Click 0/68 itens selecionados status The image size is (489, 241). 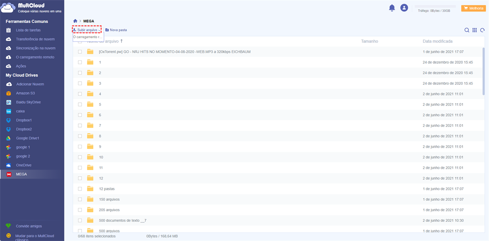97,236
